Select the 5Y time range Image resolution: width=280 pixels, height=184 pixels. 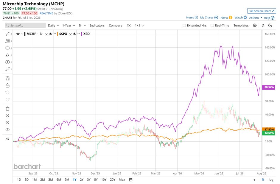point(96,180)
